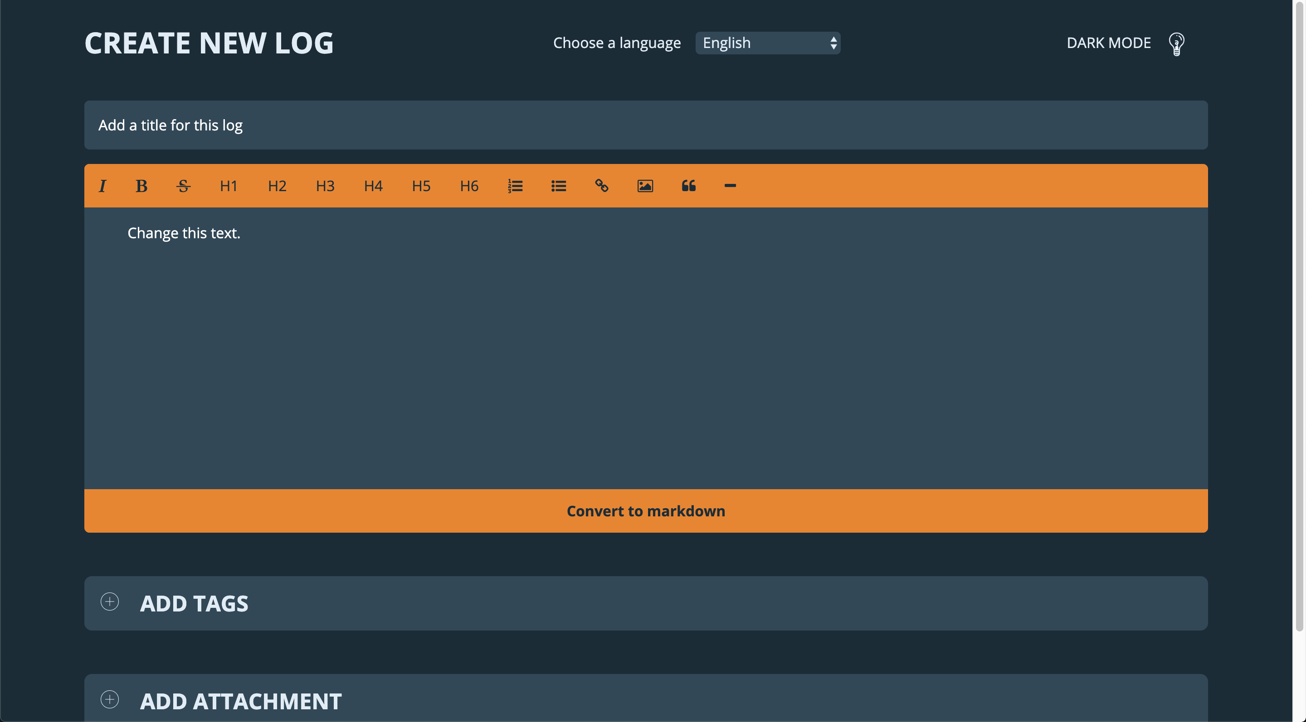Viewport: 1306px width, 722px height.
Task: Insert horizontal rule divider line
Action: pos(730,186)
